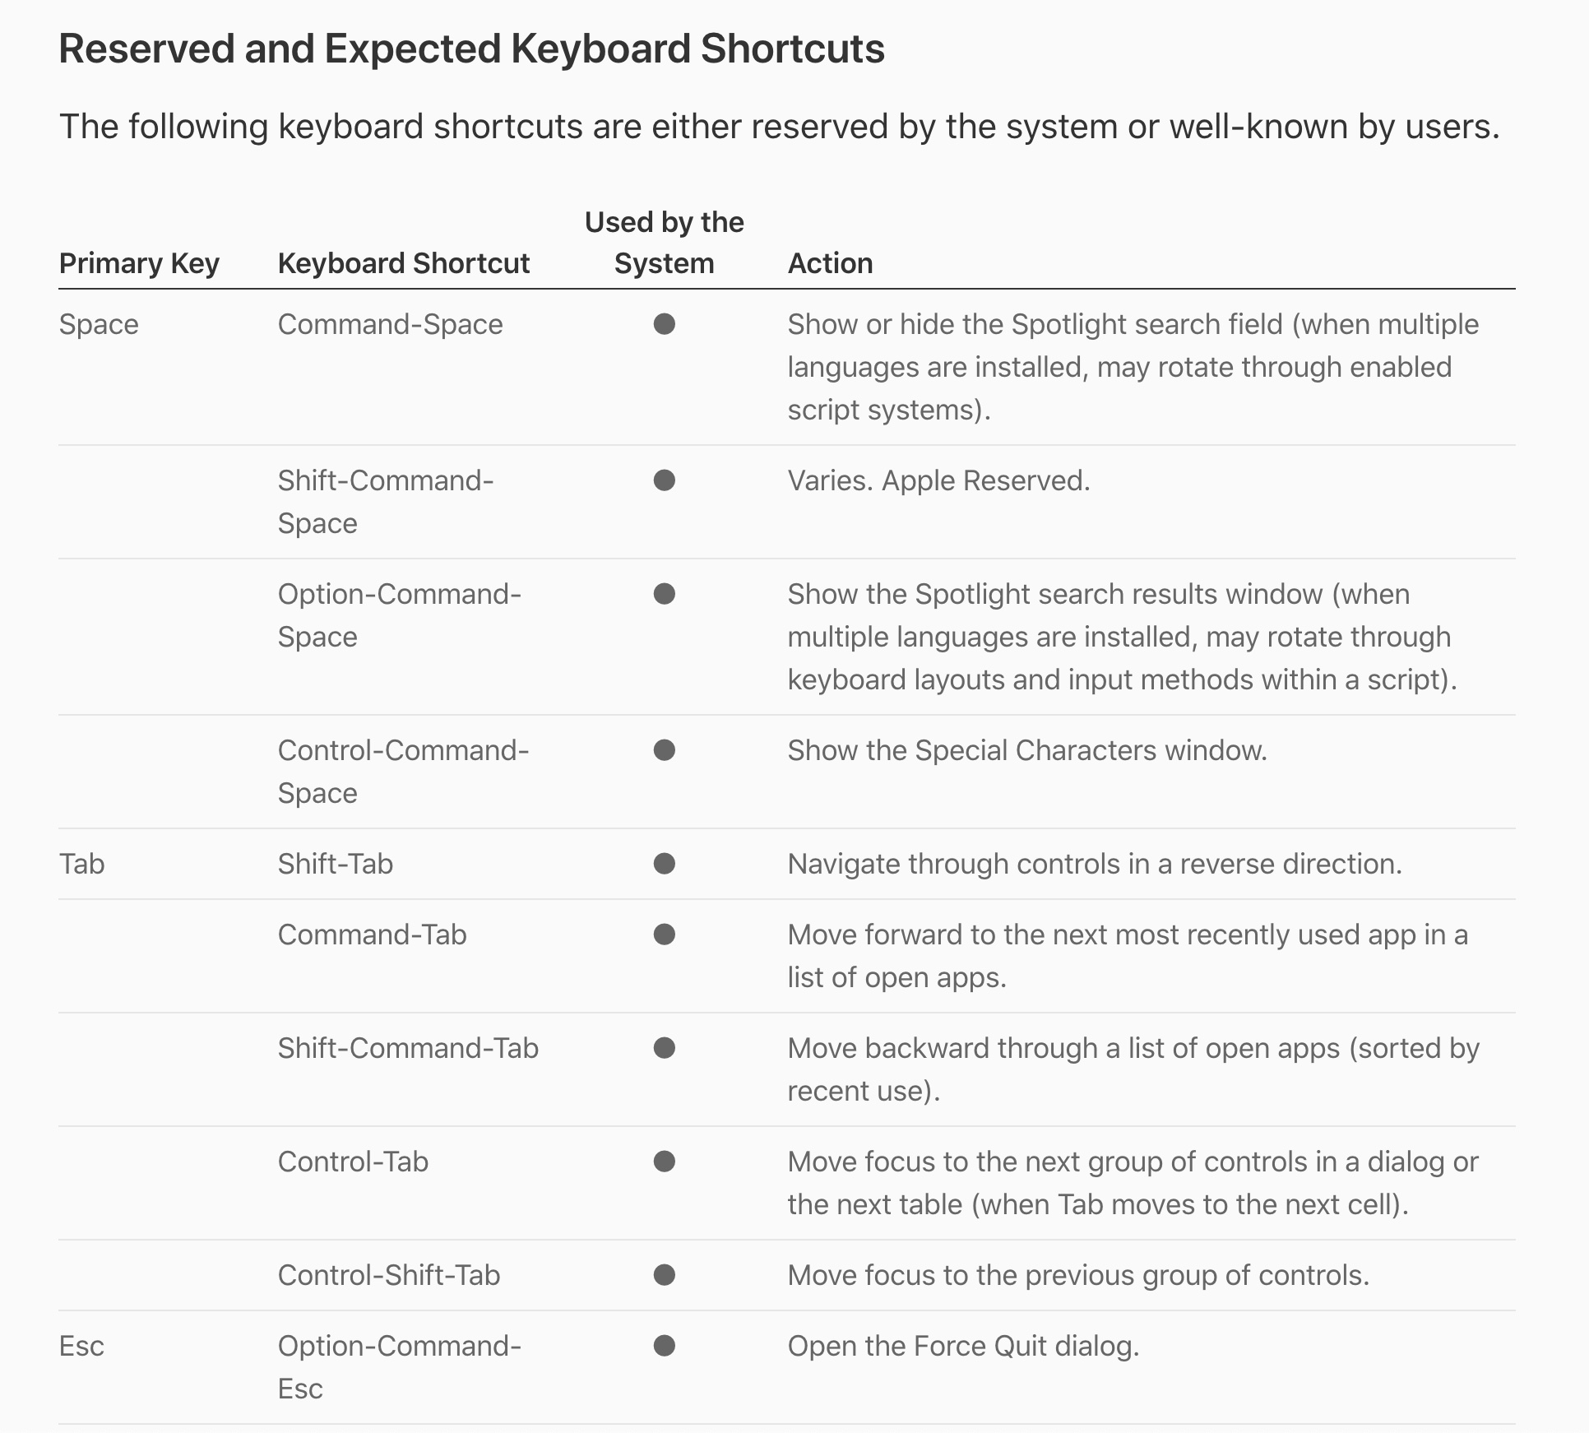The height and width of the screenshot is (1433, 1589).
Task: Click the "Open the Force Quit dialog" text
Action: (963, 1346)
